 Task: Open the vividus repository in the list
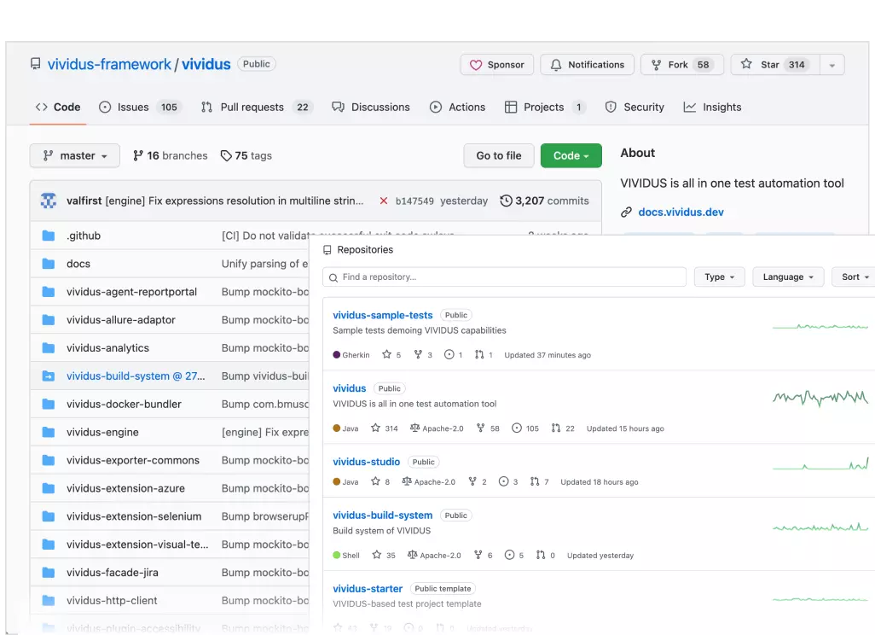(350, 388)
